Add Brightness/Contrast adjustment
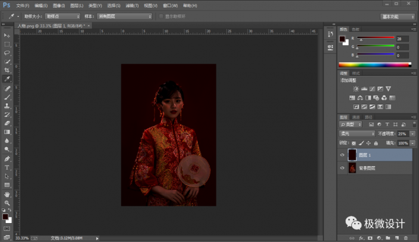The width and height of the screenshot is (419, 242). click(356, 89)
